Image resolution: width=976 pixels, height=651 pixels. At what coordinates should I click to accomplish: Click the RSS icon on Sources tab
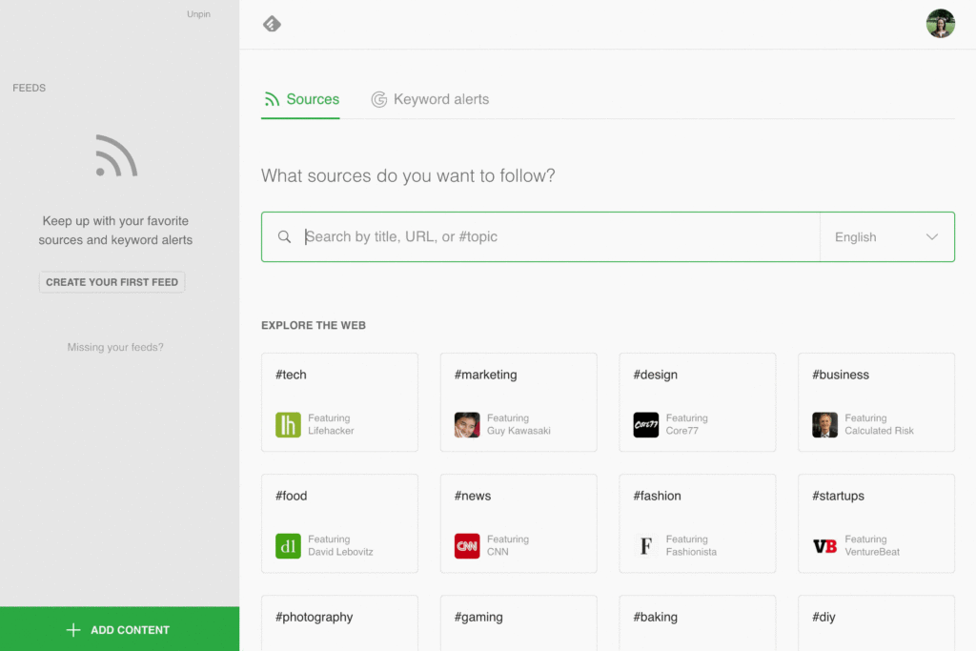coord(272,99)
